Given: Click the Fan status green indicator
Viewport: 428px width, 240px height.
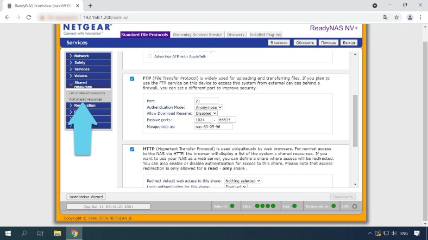Looking at the screenshot, I should coord(294,206).
